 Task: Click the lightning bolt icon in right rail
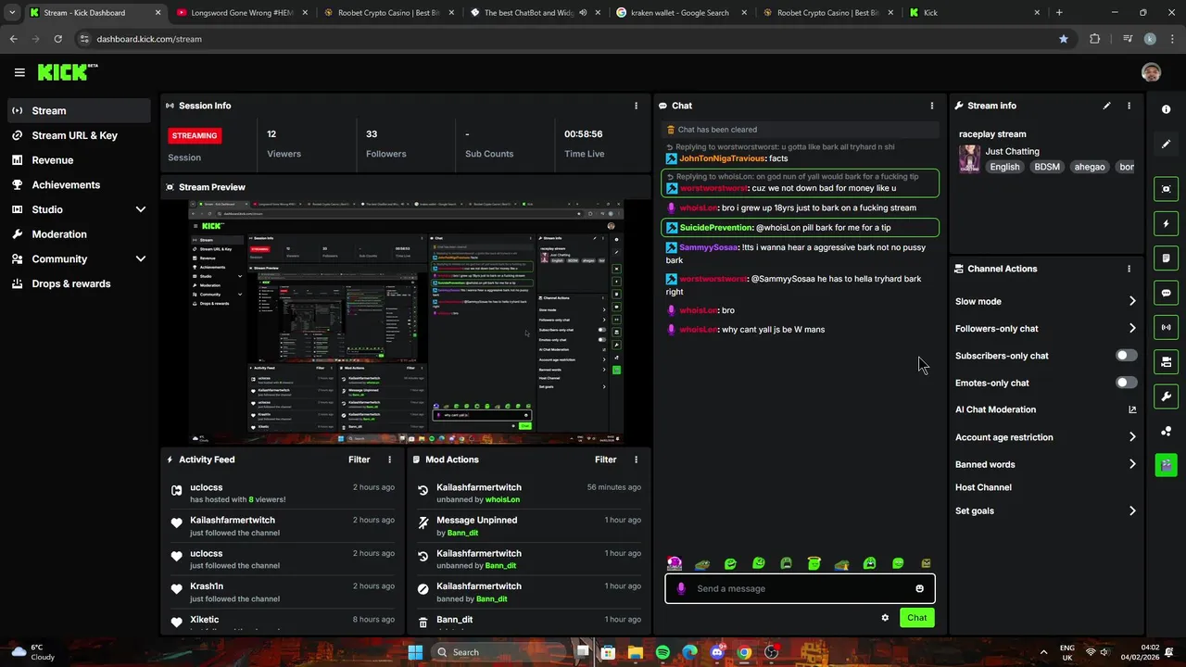[x=1166, y=223]
